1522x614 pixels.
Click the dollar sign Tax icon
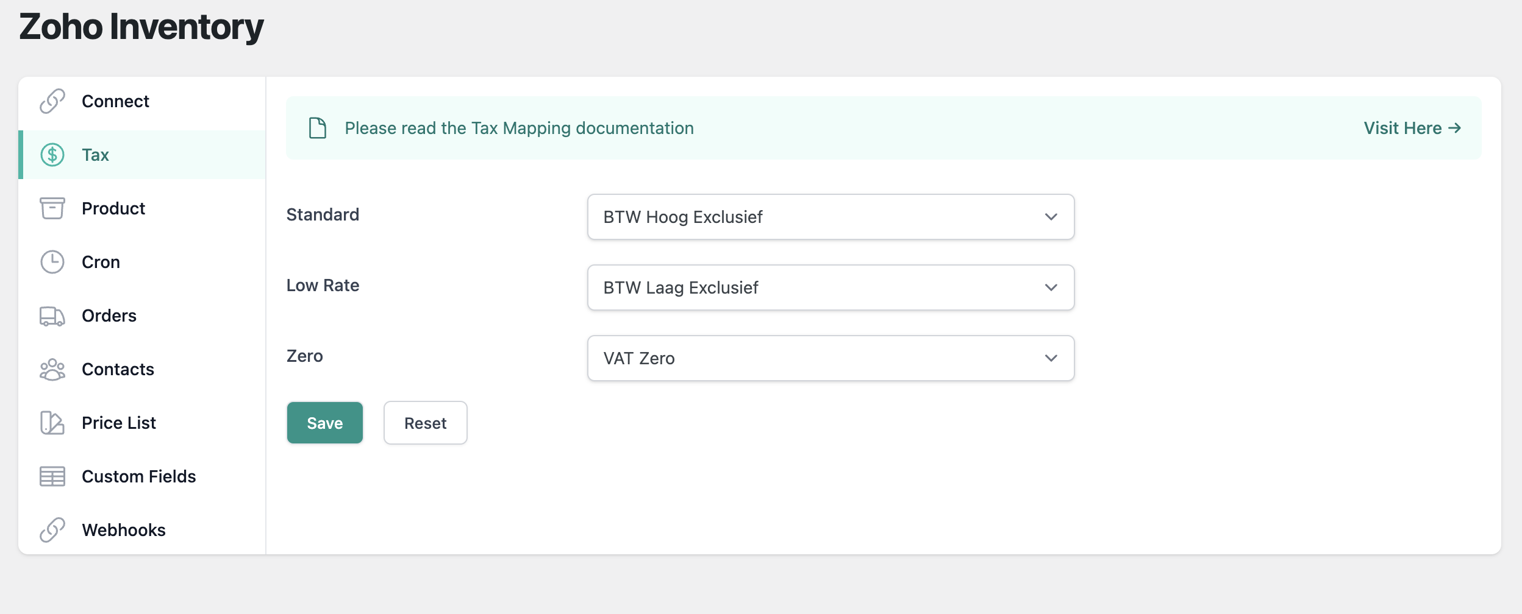tap(52, 155)
